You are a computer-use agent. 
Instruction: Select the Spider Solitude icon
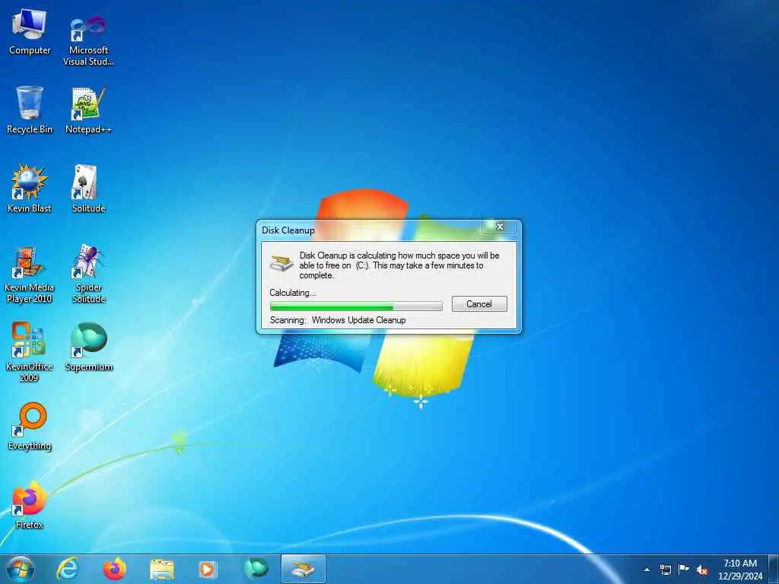[x=88, y=274]
